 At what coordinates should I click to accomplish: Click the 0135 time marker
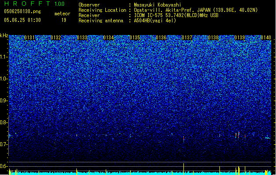(x=135, y=38)
